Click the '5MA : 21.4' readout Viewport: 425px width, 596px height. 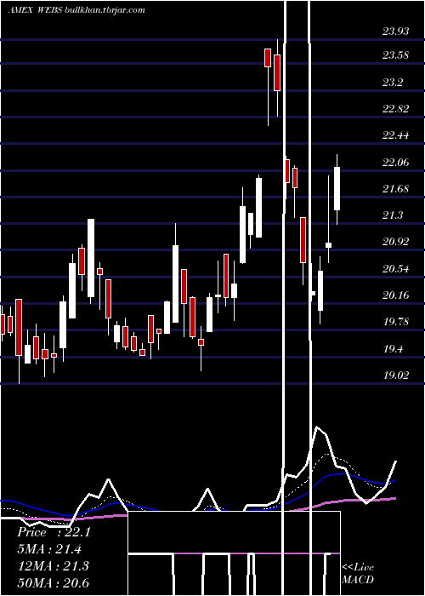pyautogui.click(x=49, y=549)
